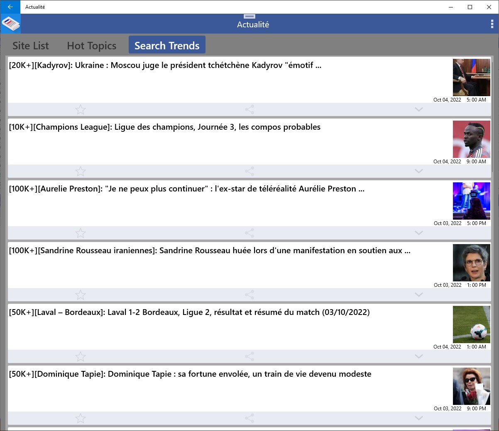The width and height of the screenshot is (499, 431).
Task: Share the Laval – Bordeaux match article
Action: point(249,356)
